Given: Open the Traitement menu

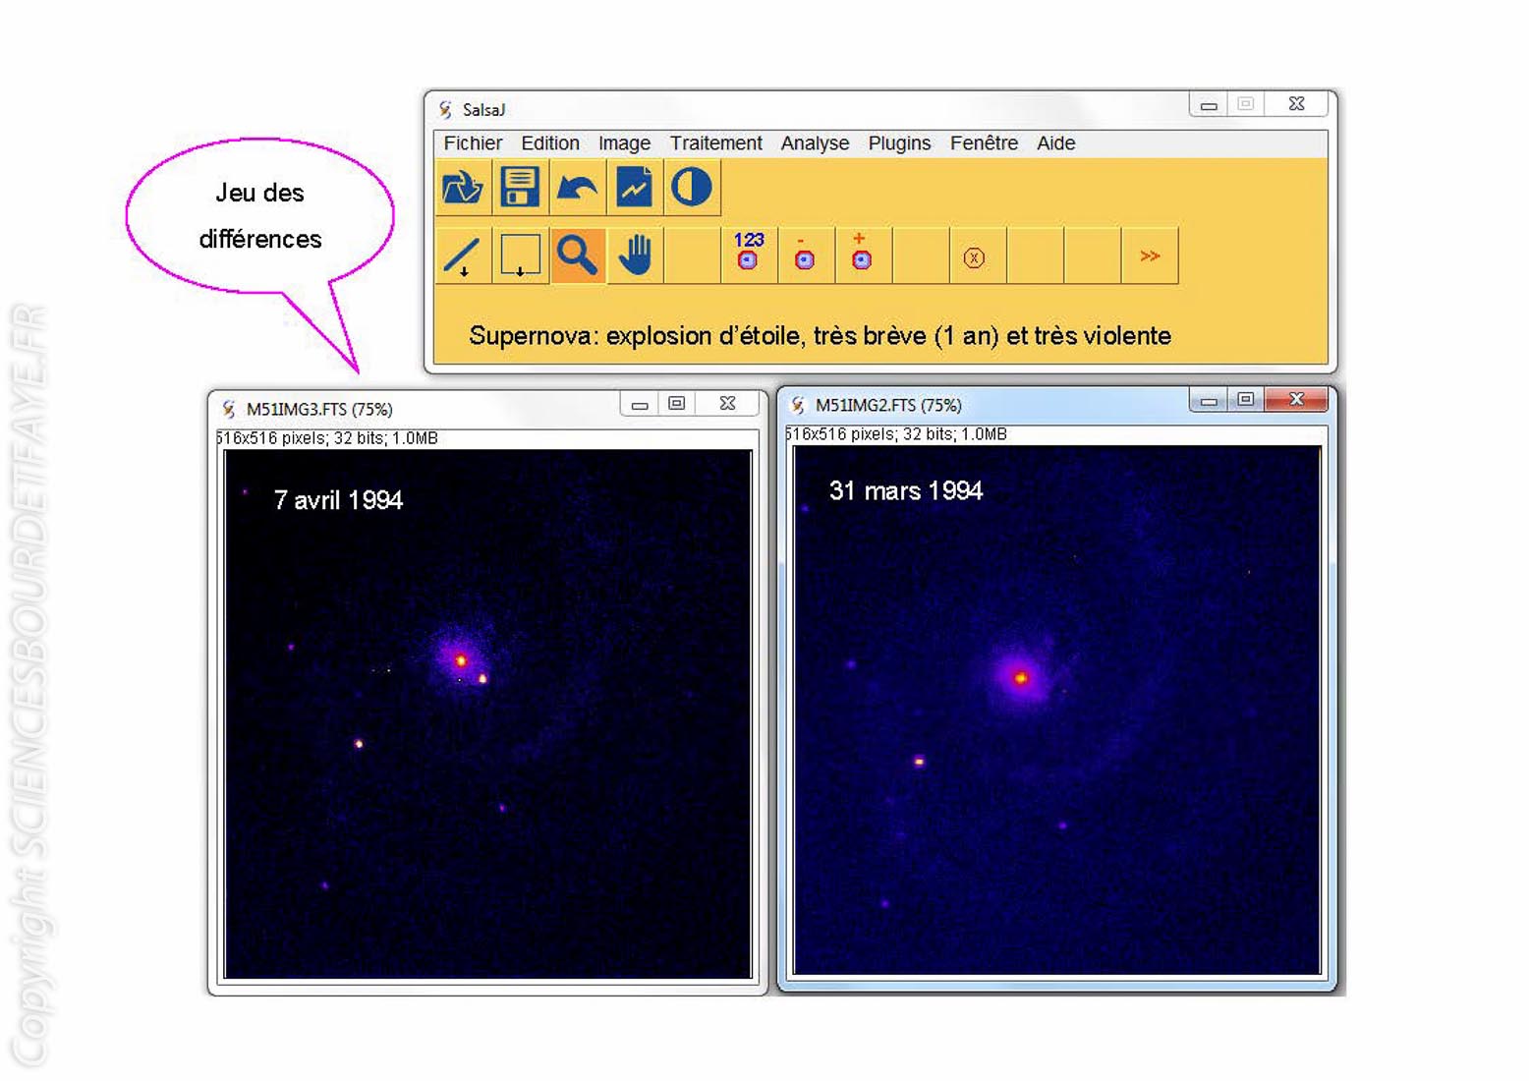Looking at the screenshot, I should [715, 143].
